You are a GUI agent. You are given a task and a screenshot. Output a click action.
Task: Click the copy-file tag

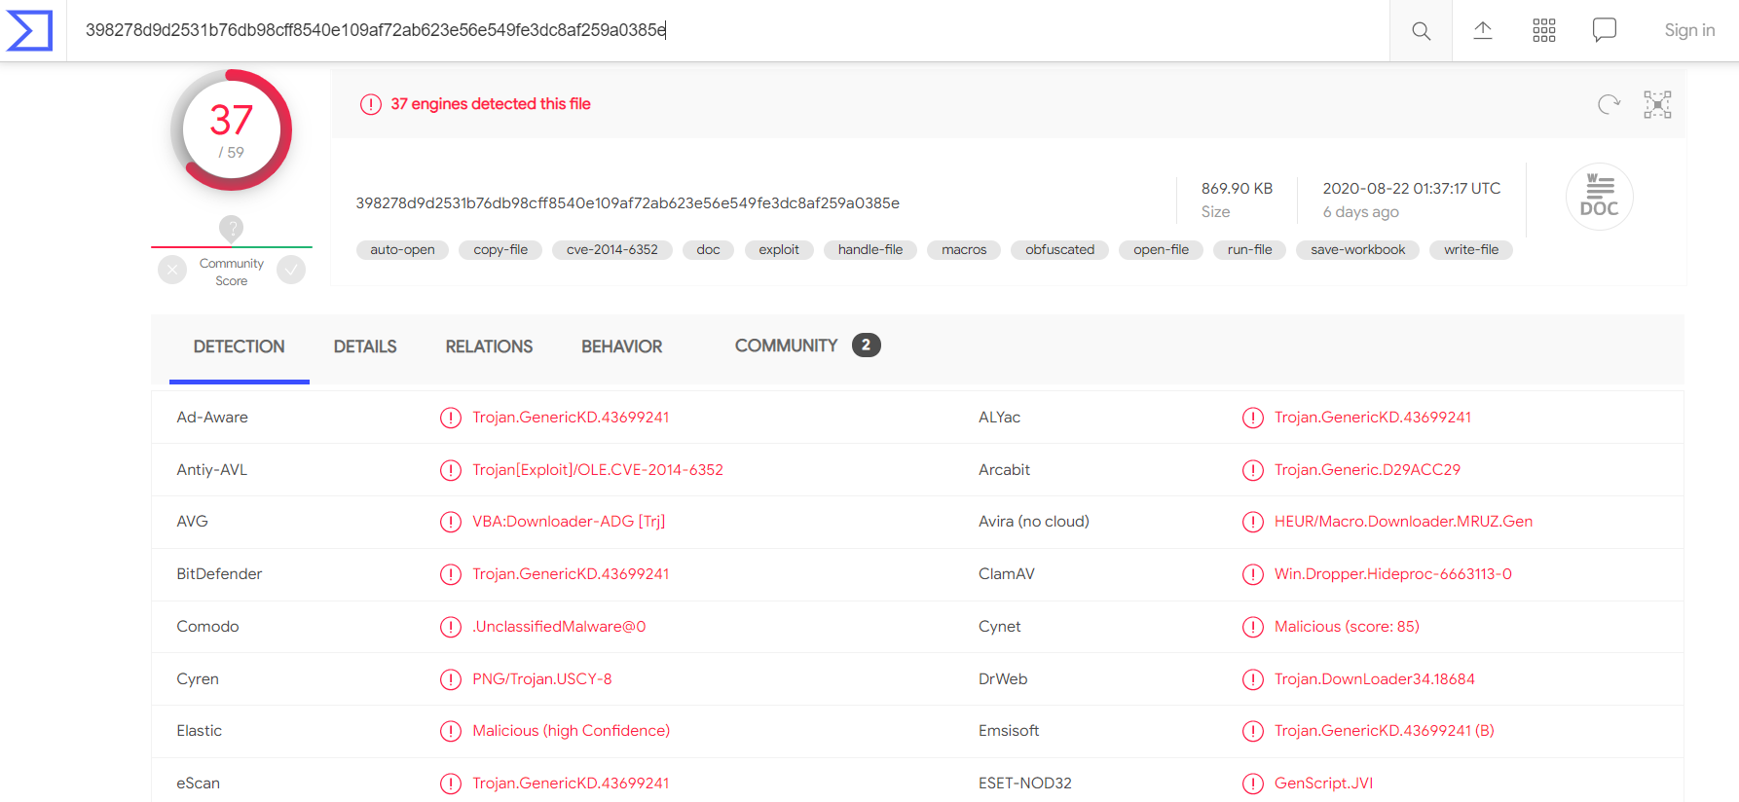500,250
